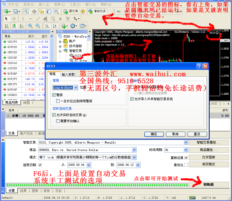Select the crosshair tool
232x201 pixels.
(x=14, y=19)
